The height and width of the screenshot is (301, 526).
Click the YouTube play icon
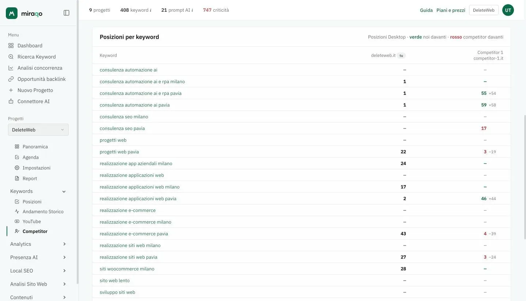click(17, 221)
